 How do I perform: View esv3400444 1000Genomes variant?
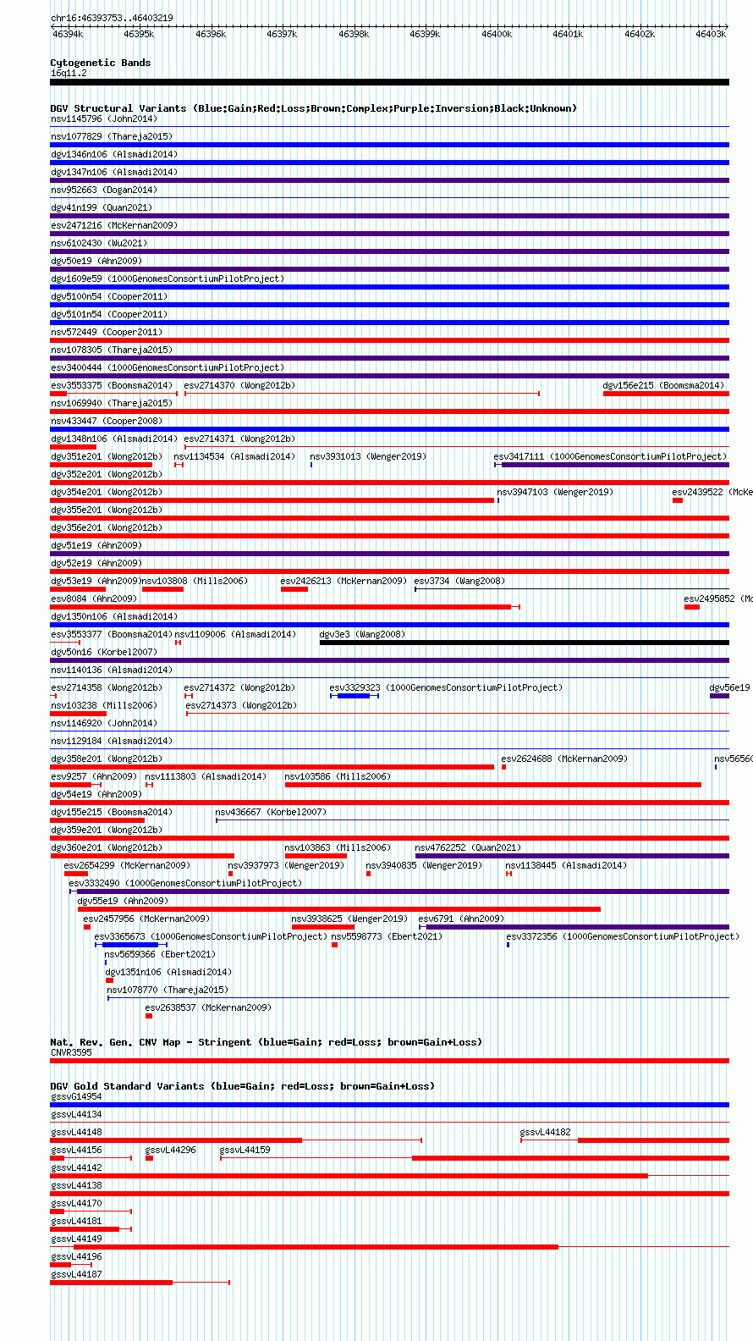click(x=168, y=367)
